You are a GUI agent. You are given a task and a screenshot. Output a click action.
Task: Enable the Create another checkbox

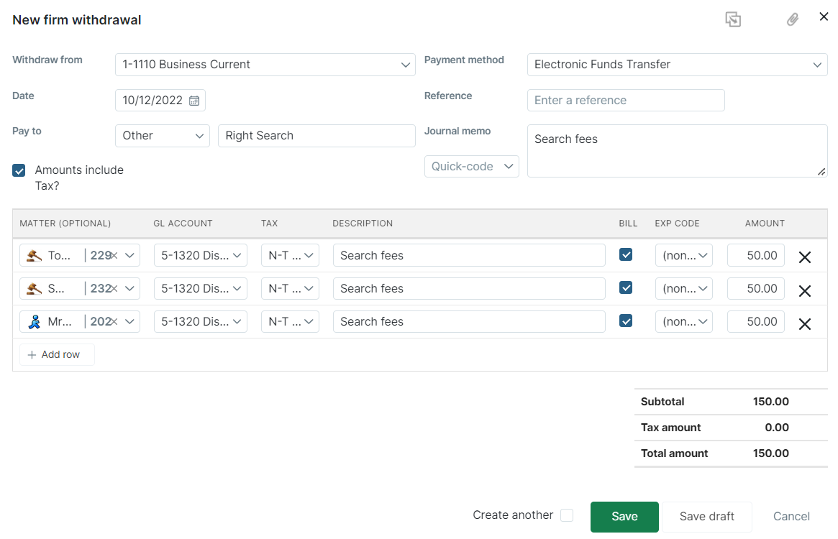point(567,515)
